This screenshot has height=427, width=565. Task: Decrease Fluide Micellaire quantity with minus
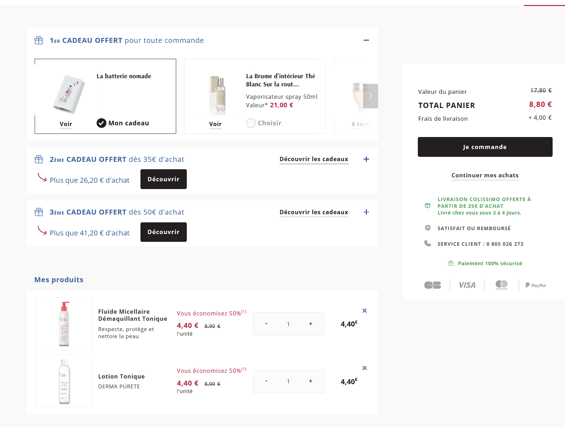266,324
